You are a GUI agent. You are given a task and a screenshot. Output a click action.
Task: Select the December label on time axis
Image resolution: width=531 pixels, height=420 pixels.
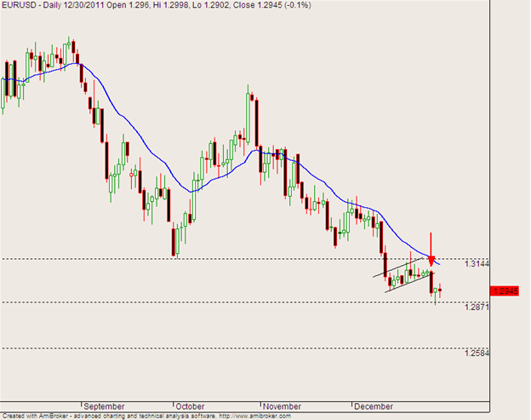(375, 406)
